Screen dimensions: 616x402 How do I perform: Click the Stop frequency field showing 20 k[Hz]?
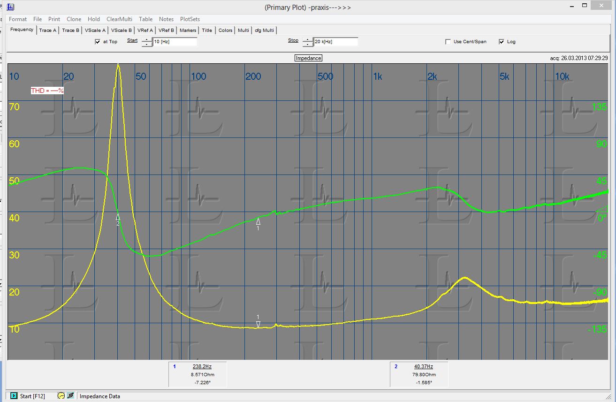(x=336, y=42)
